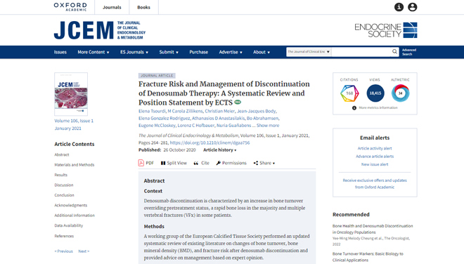464x264 pixels.
Task: Click the citations badge showing 168
Action: [349, 93]
